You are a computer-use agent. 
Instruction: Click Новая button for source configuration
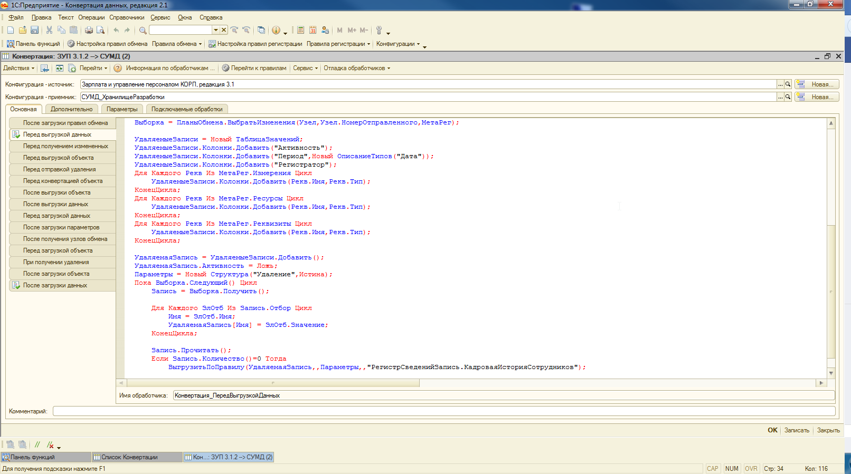pyautogui.click(x=817, y=84)
